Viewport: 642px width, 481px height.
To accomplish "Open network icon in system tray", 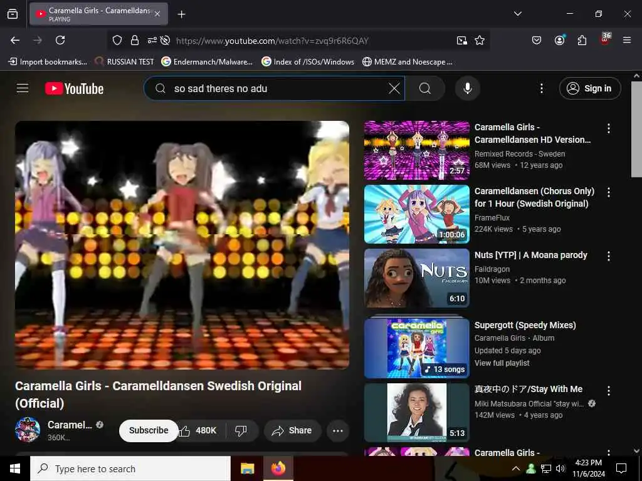I will point(546,468).
